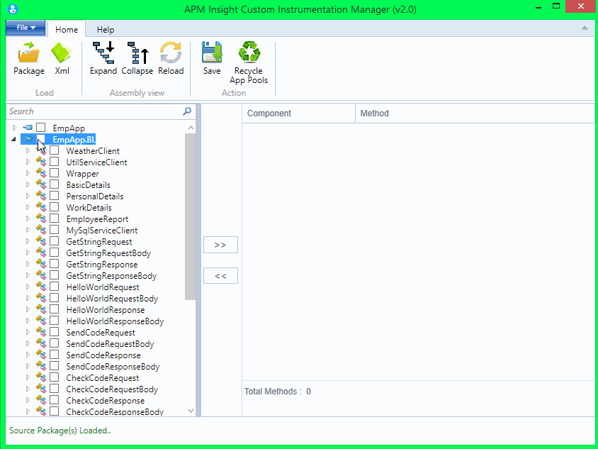Expand the EmpApp tree node
The height and width of the screenshot is (449, 598).
pos(14,128)
